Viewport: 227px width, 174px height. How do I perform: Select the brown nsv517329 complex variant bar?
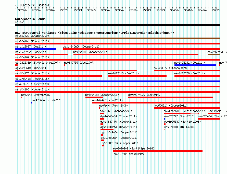[x=117, y=38]
